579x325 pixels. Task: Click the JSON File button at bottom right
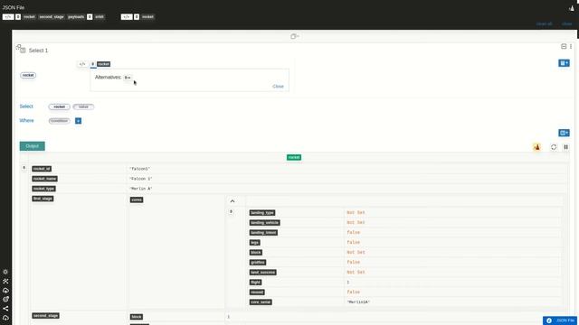pos(560,320)
